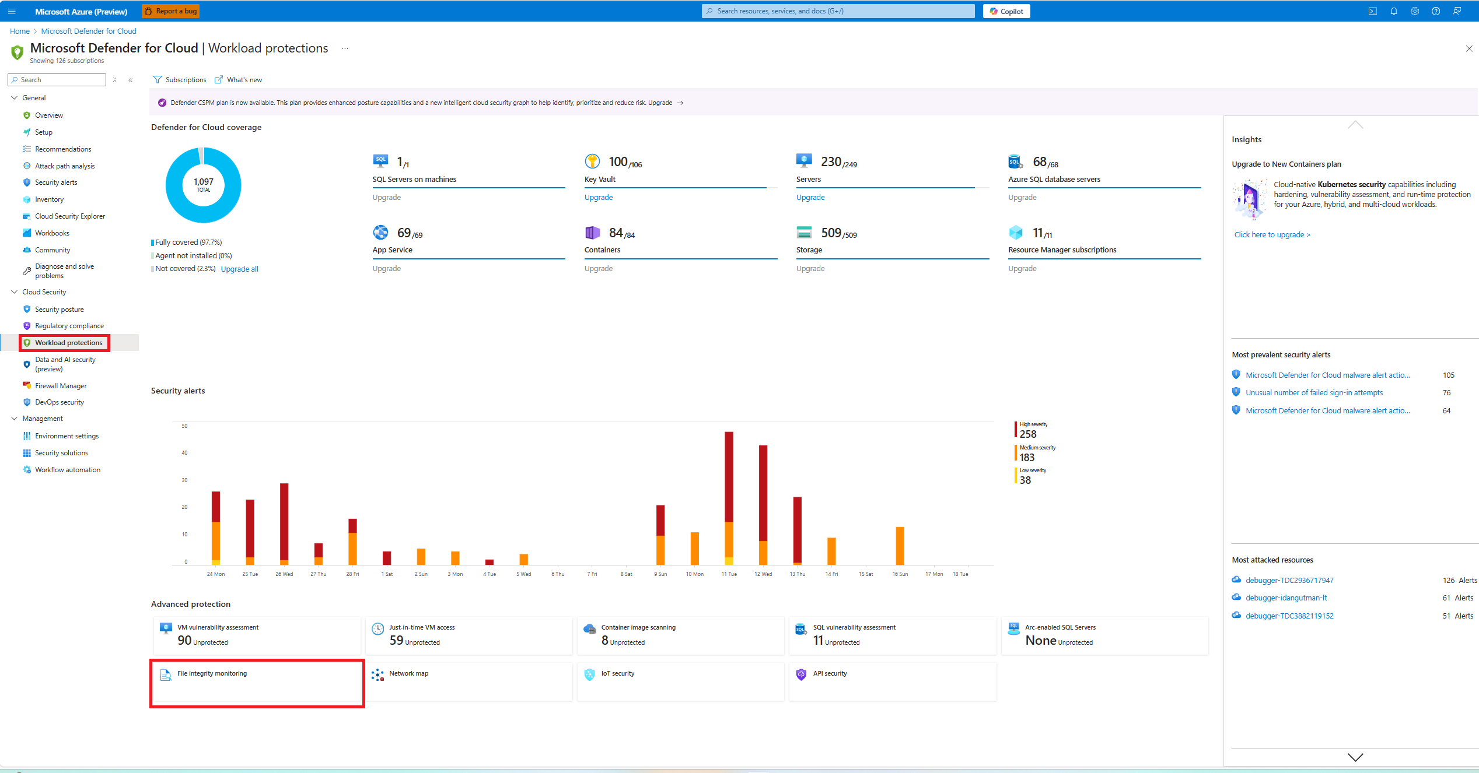1479x773 pixels.
Task: Collapse the Cloud Security section
Action: point(15,292)
